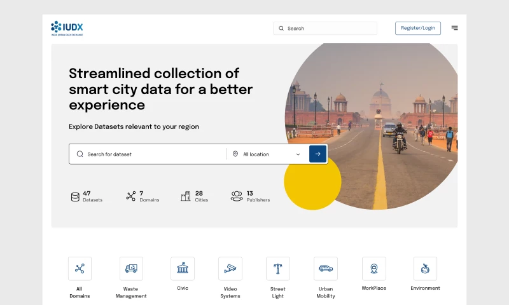Select the All Domains icon
Image resolution: width=509 pixels, height=305 pixels.
(80, 269)
